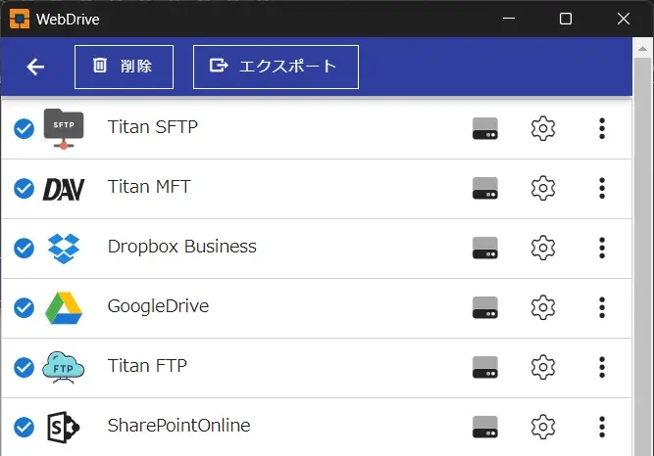Click the back arrow icon

pos(35,67)
